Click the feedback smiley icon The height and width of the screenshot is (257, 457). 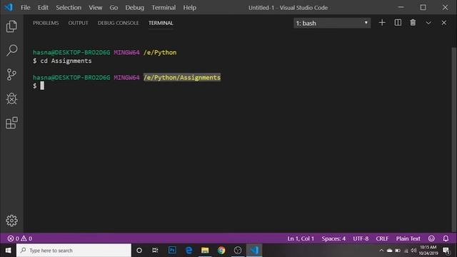tap(431, 238)
